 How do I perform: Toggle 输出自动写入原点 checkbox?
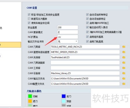[x=87, y=27]
